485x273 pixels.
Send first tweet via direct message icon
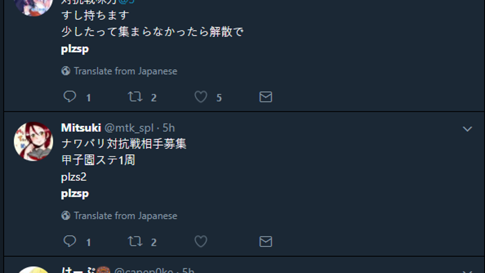[266, 97]
